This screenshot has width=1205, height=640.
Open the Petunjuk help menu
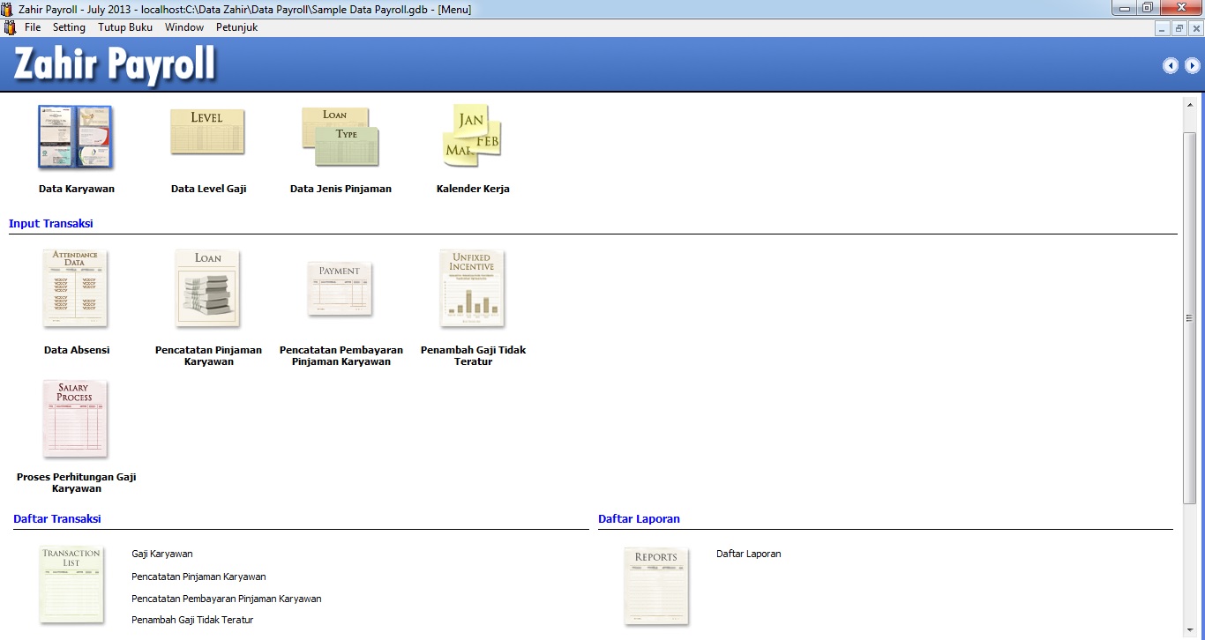236,27
